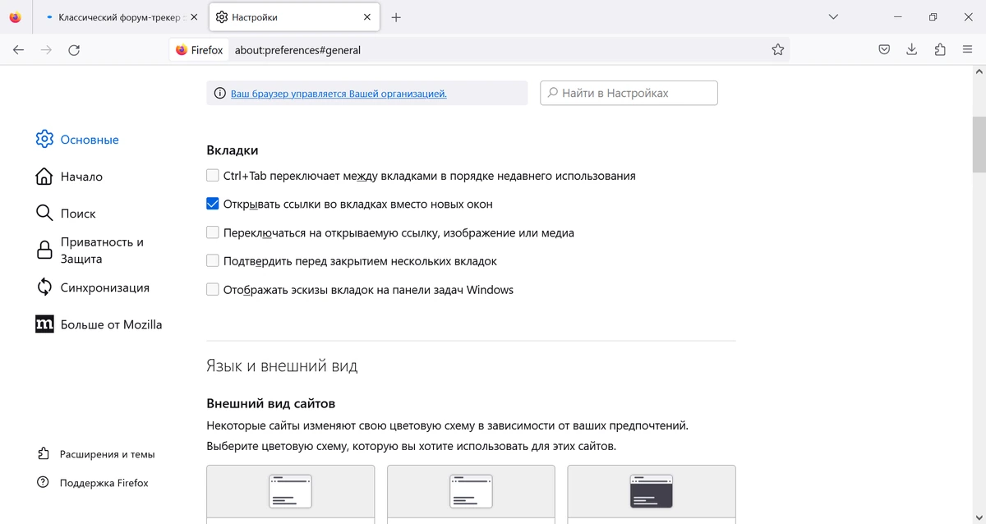Open Поддержка Firefox link
The width and height of the screenshot is (986, 524).
click(104, 483)
